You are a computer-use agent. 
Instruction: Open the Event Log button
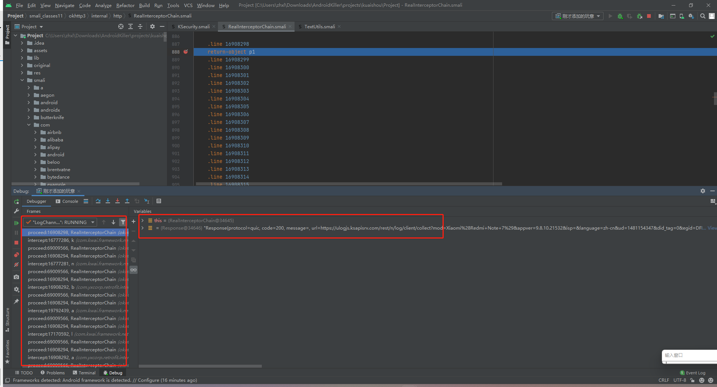tap(692, 372)
